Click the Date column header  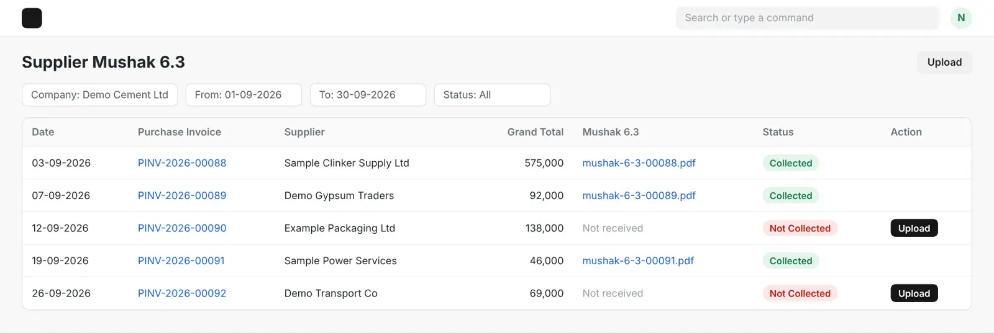point(43,132)
